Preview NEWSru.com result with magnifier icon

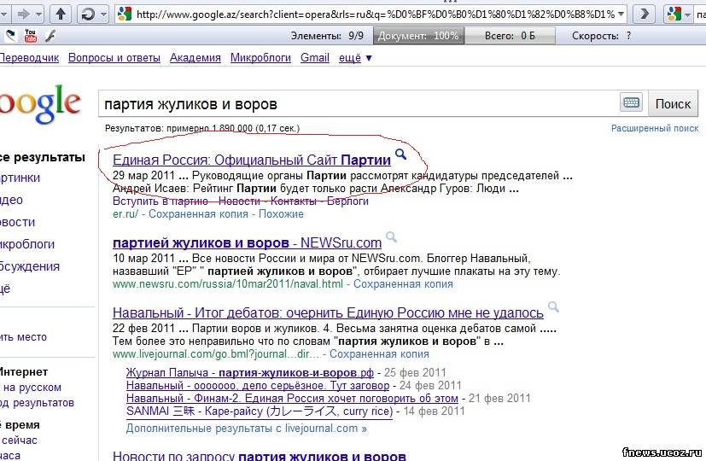tap(392, 236)
